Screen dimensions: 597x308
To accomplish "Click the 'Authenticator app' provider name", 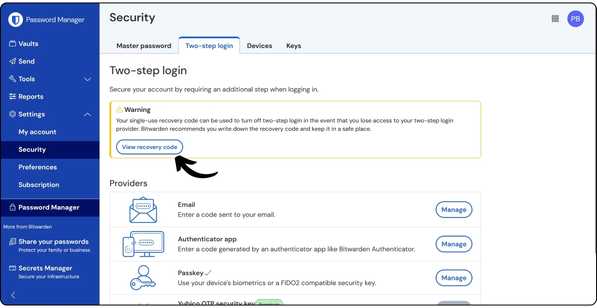I will tap(207, 239).
